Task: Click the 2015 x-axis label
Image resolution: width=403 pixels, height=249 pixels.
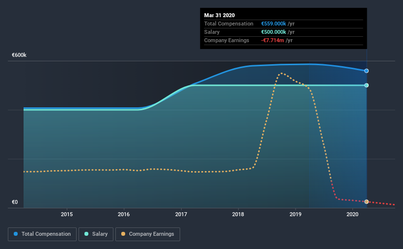Action: [67, 214]
